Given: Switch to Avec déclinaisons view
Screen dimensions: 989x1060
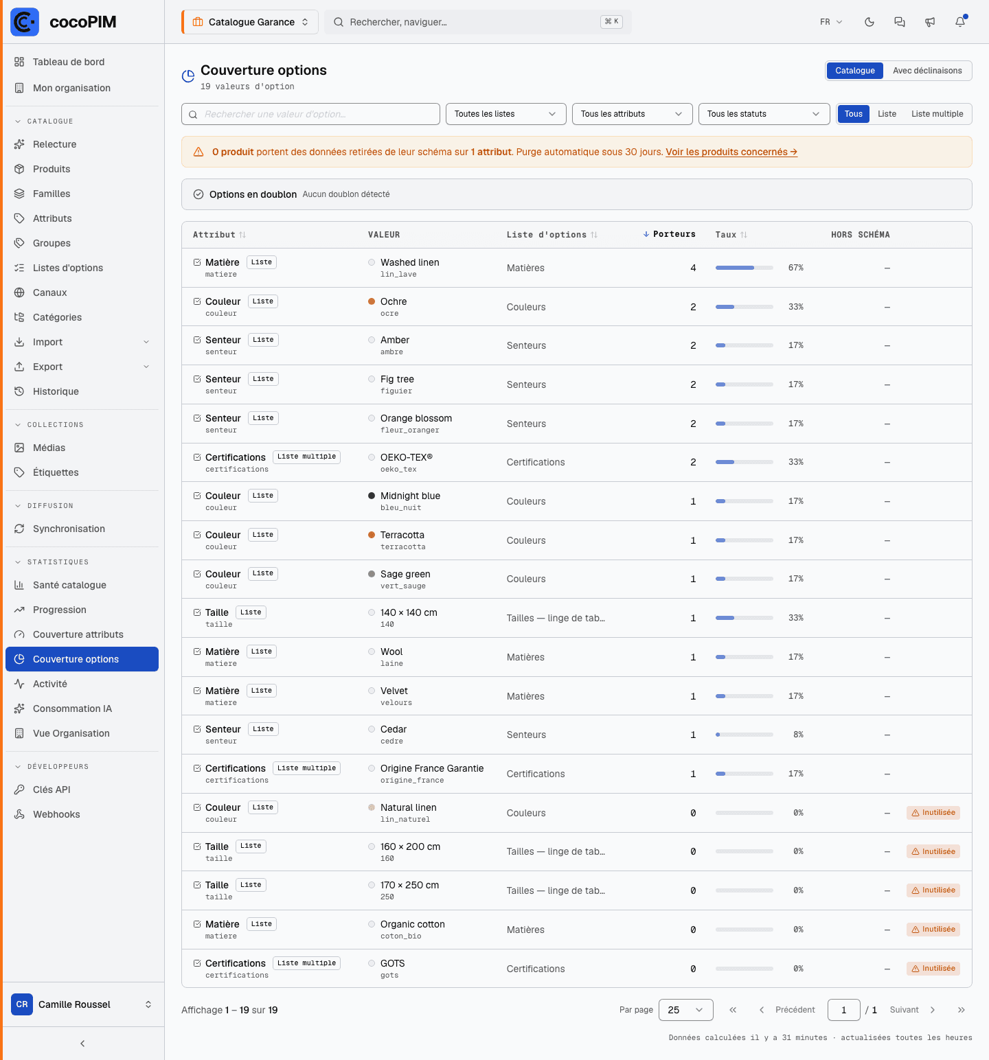Looking at the screenshot, I should [x=927, y=71].
